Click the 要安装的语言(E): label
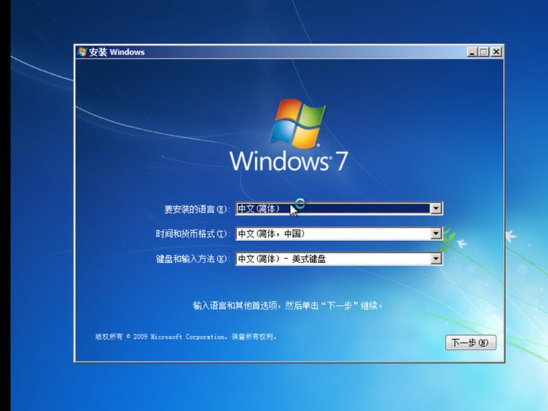 (x=197, y=210)
